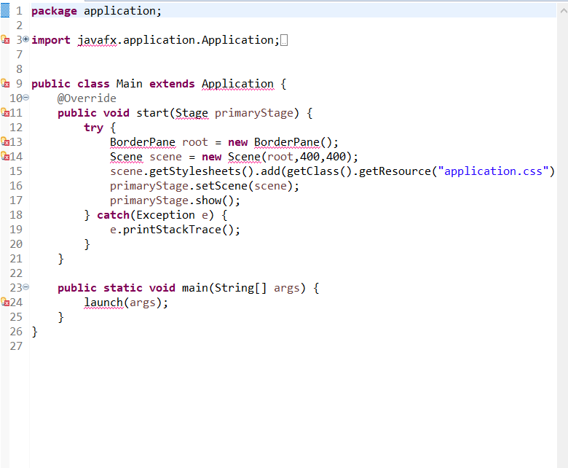This screenshot has height=468, width=568.
Task: Click the @Override annotation
Action: point(87,98)
